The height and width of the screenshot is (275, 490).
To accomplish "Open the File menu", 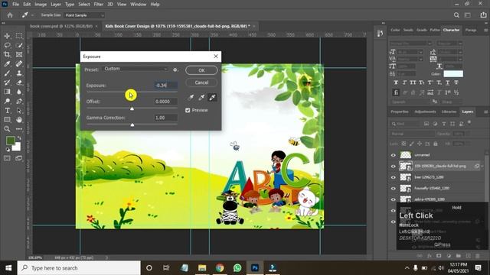I will (15, 5).
